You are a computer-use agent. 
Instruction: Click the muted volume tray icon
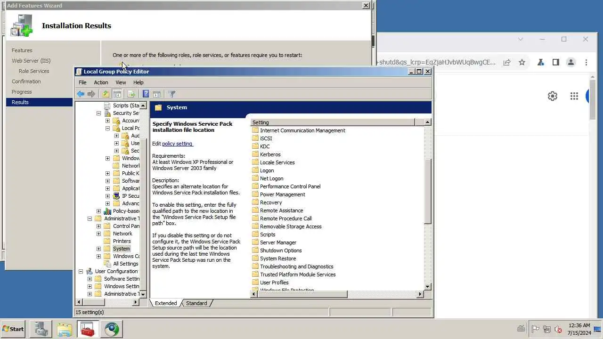click(x=558, y=329)
